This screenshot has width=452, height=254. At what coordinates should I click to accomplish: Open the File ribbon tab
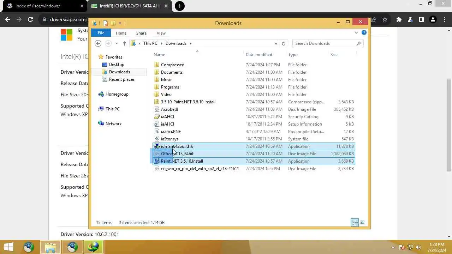coord(101,33)
